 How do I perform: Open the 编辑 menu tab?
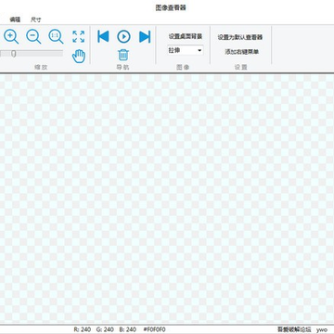click(15, 19)
